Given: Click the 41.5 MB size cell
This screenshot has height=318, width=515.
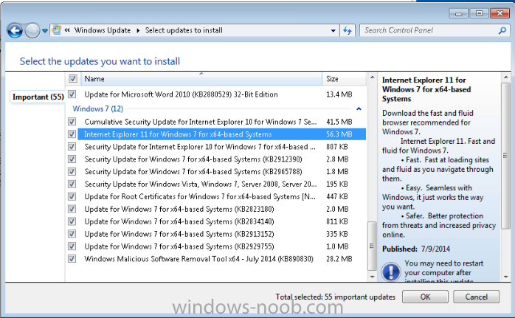Looking at the screenshot, I should coord(339,122).
